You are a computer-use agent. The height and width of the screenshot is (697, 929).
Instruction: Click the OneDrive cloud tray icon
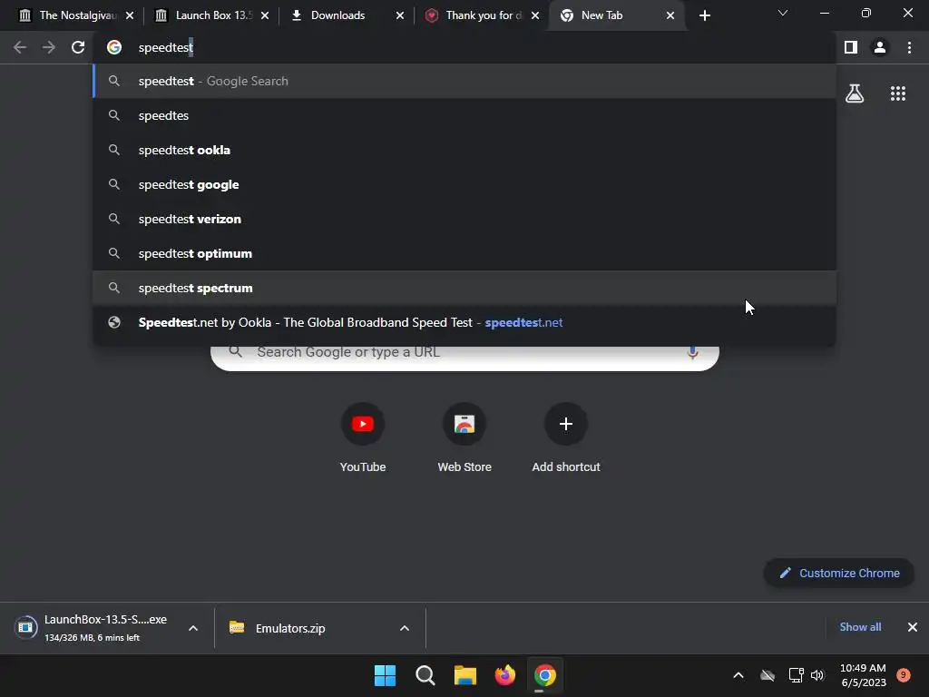point(768,675)
